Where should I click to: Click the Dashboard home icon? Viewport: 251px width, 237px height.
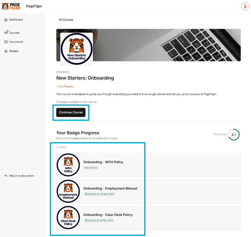[x=6, y=20]
